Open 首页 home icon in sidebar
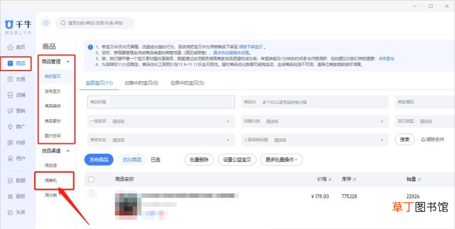 [x=10, y=47]
